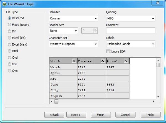The height and width of the screenshot is (123, 166).
Task: Click the Month column header
Action: click(x=63, y=61)
